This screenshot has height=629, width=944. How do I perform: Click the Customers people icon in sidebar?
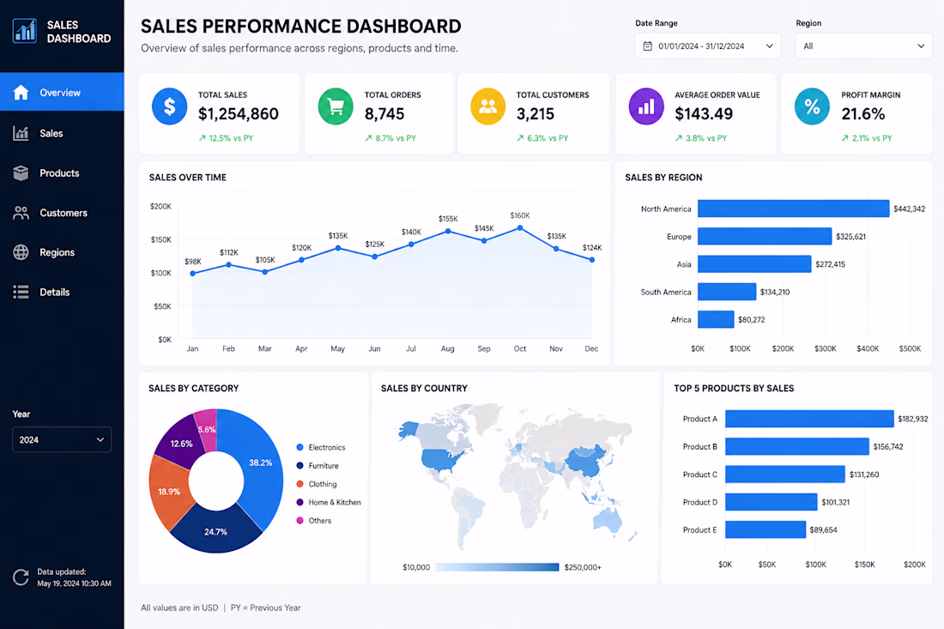tap(21, 213)
